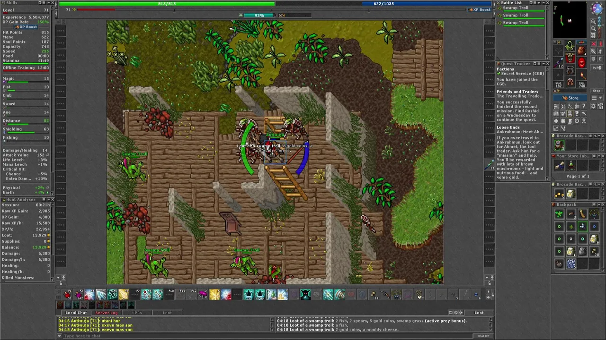The height and width of the screenshot is (340, 606).
Task: Click the mushrooms with count 28 in Backpack
Action: click(x=595, y=251)
